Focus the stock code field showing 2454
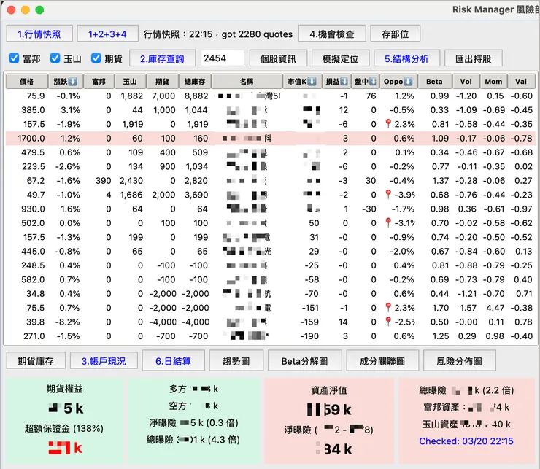540x469 pixels. tap(223, 58)
